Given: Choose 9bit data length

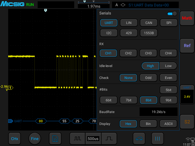Looking at the screenshot, I should click(168, 100).
